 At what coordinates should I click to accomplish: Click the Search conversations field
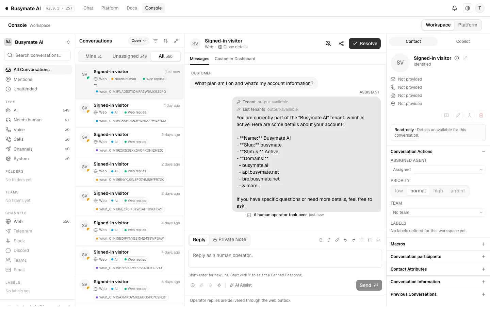tap(37, 55)
